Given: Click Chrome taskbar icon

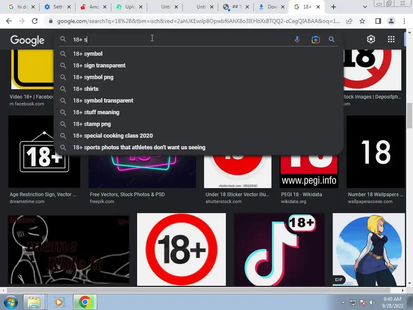Looking at the screenshot, I should [x=85, y=302].
